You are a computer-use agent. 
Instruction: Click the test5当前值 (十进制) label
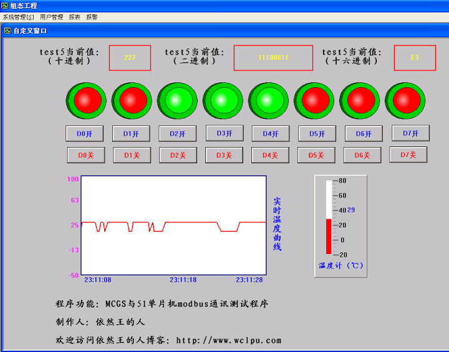(x=69, y=57)
